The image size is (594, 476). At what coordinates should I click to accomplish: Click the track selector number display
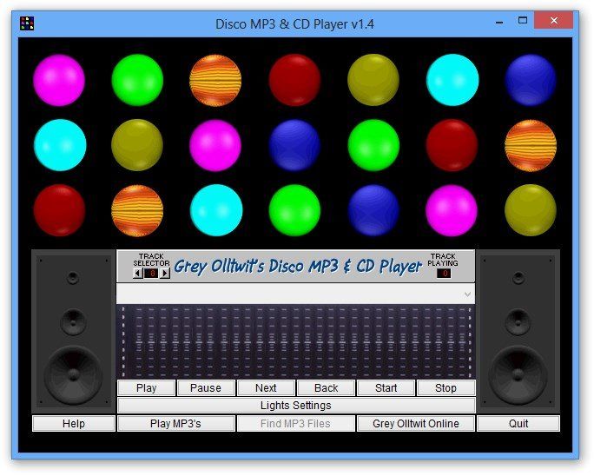coord(151,273)
